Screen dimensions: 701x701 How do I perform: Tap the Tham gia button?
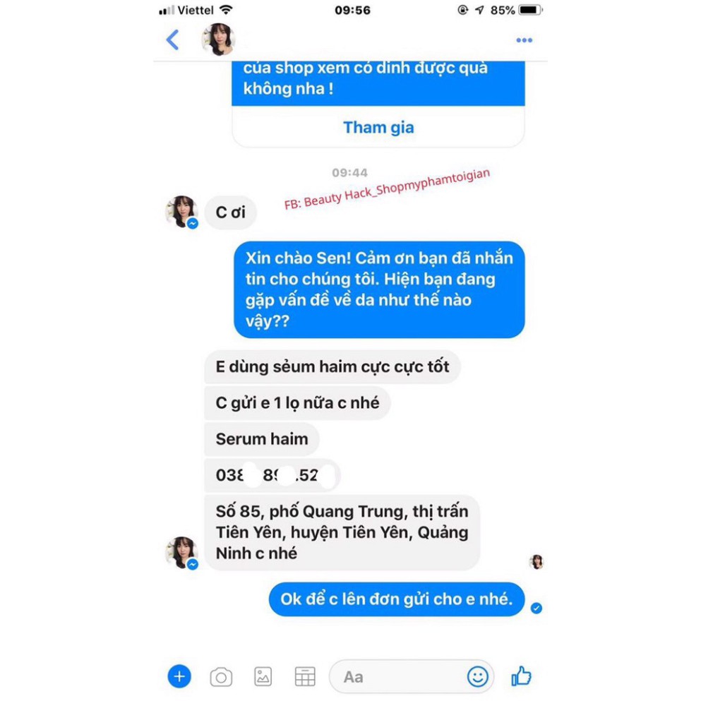click(x=378, y=127)
